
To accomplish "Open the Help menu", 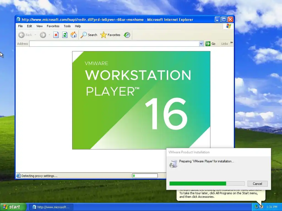I will (78, 26).
